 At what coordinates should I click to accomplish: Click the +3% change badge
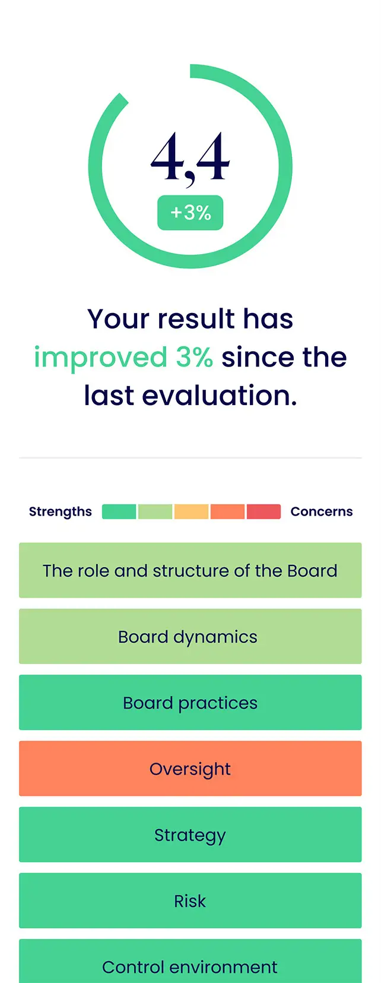190,213
